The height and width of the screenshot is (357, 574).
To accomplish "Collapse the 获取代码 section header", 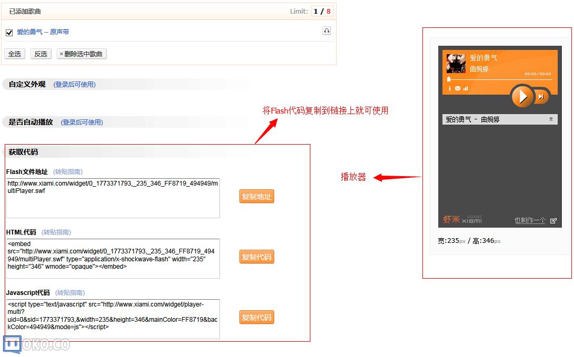I will 24,152.
